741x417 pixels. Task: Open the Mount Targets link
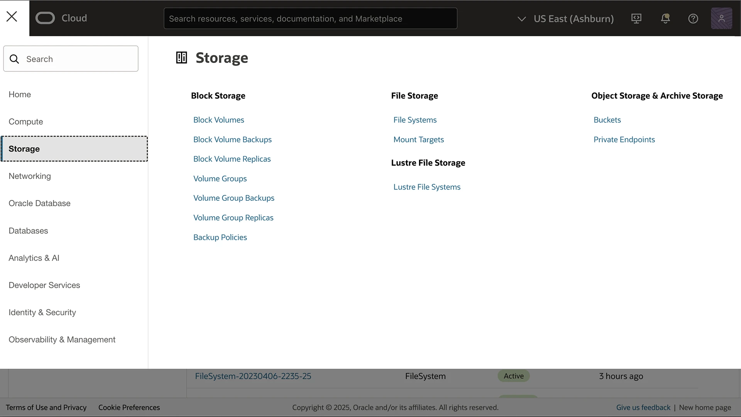click(418, 140)
